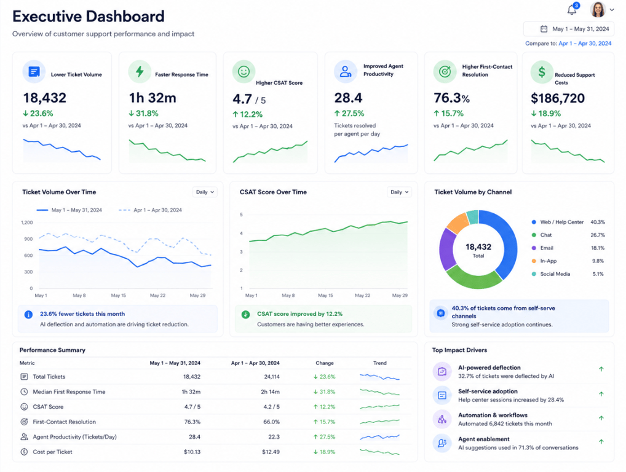Open the notifications bell
The image size is (626, 472).
click(x=572, y=10)
